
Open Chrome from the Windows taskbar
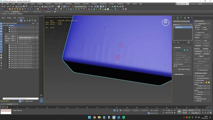(x=95, y=117)
